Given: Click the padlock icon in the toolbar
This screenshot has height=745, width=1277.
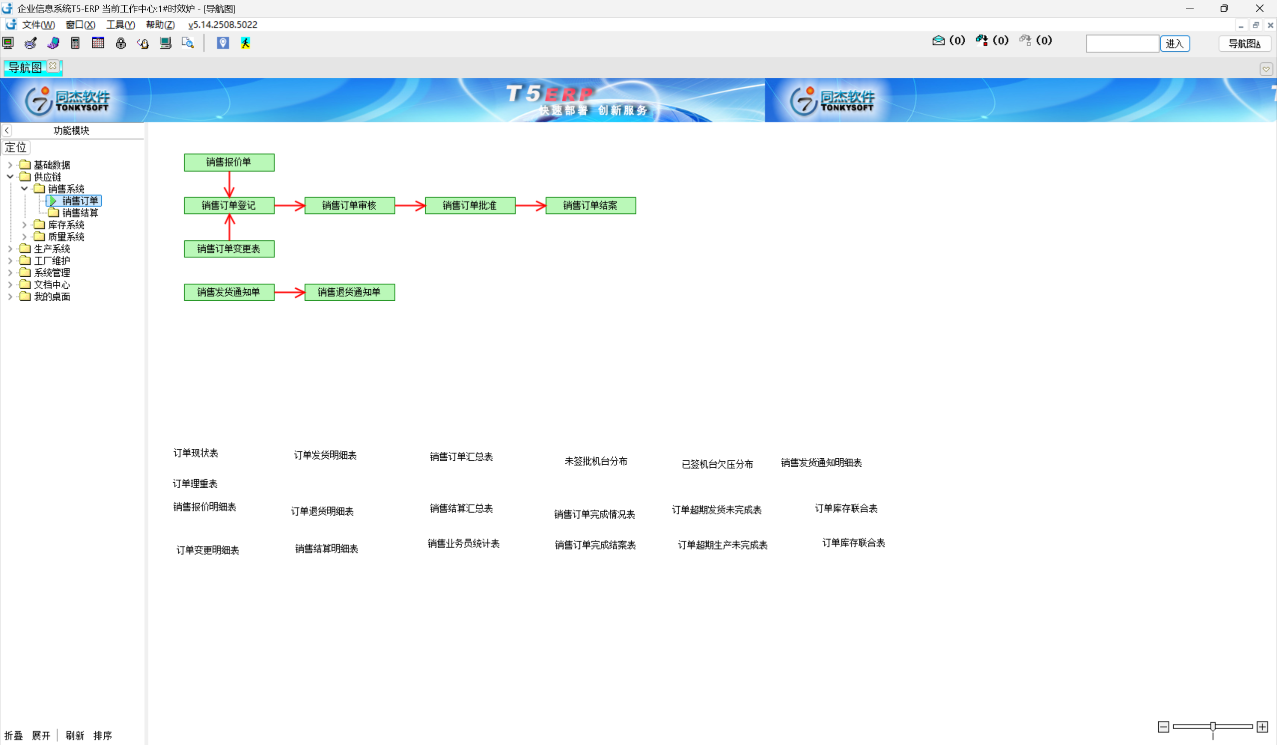Looking at the screenshot, I should [x=121, y=43].
